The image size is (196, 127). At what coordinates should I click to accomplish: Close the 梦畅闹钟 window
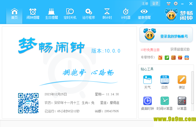[191, 4]
